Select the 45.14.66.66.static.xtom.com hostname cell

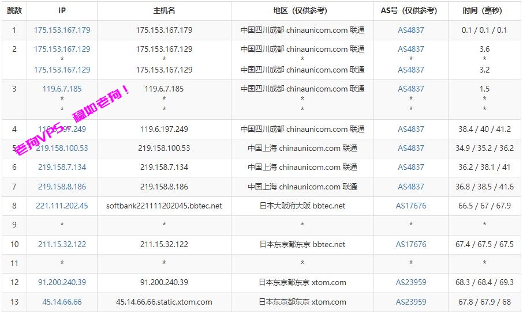click(164, 302)
